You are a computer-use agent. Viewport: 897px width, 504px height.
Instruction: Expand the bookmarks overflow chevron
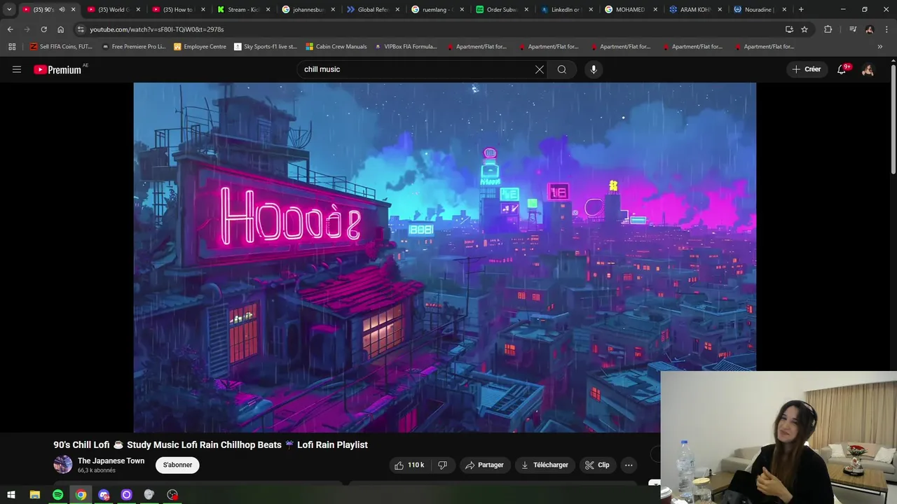pos(880,47)
